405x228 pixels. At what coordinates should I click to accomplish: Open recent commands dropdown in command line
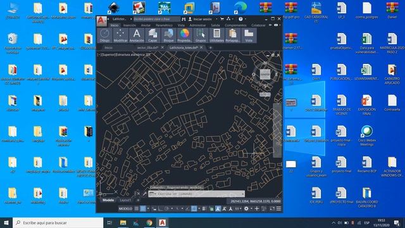pyautogui.click(x=153, y=194)
